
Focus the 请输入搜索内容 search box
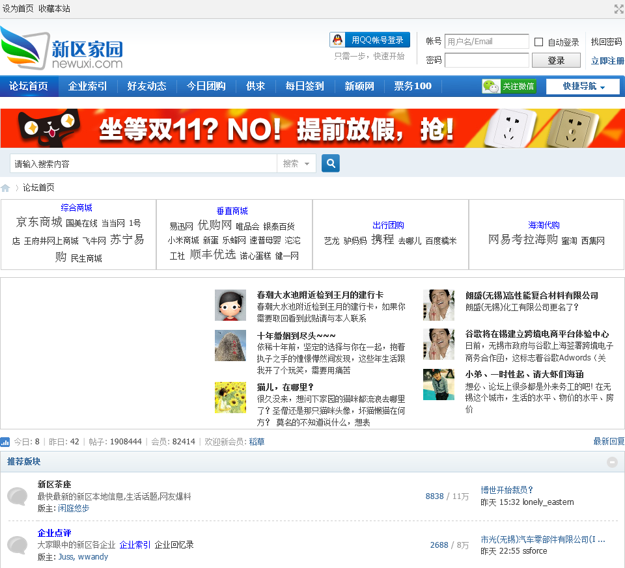(x=143, y=164)
